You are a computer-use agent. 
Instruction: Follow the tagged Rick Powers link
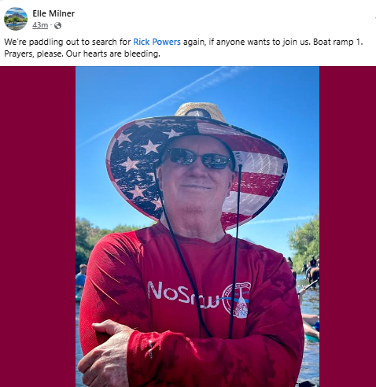click(x=157, y=42)
